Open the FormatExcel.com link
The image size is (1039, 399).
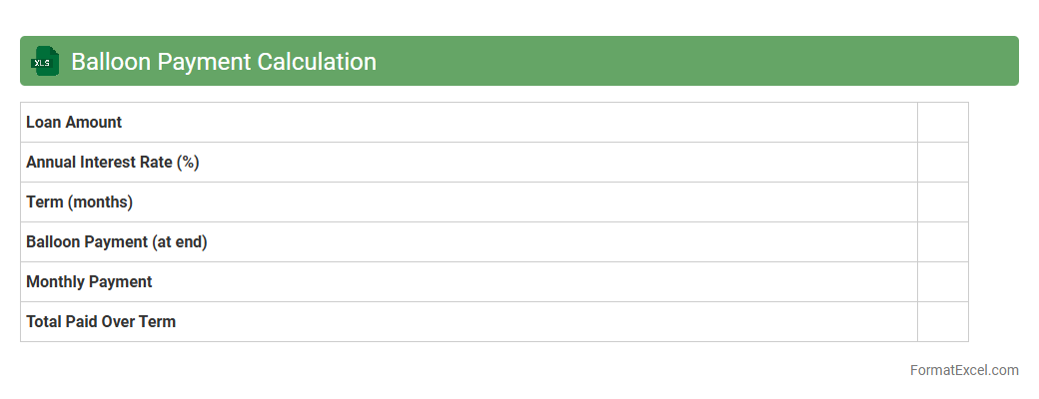coord(963,370)
